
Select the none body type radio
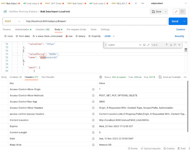click(5, 36)
